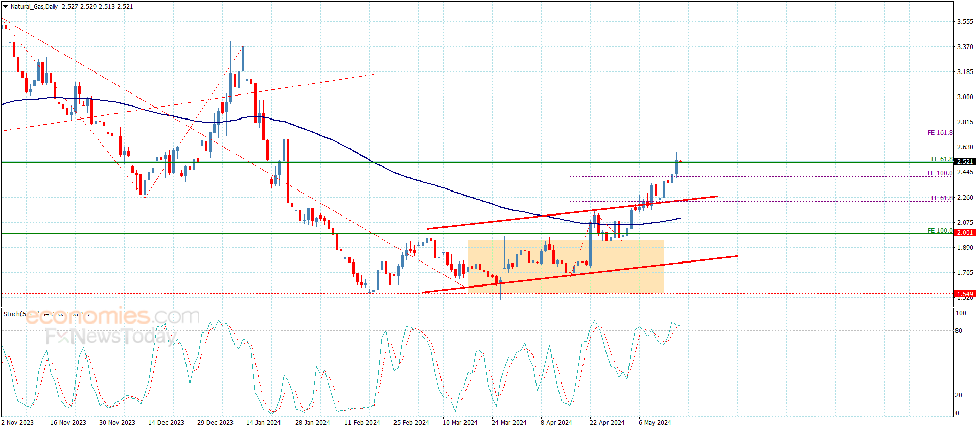
Task: Click the 3.555 price axis label
Action: tap(965, 22)
